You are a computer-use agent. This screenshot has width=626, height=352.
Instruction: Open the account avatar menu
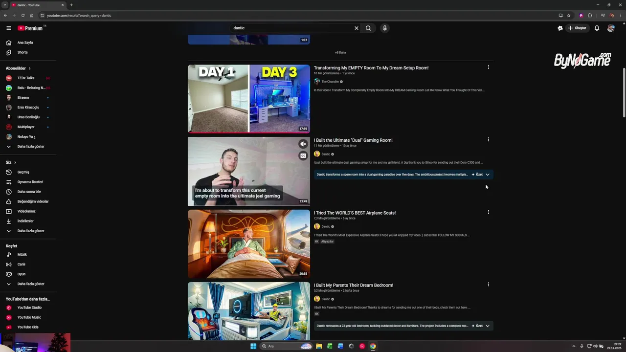coord(611,28)
